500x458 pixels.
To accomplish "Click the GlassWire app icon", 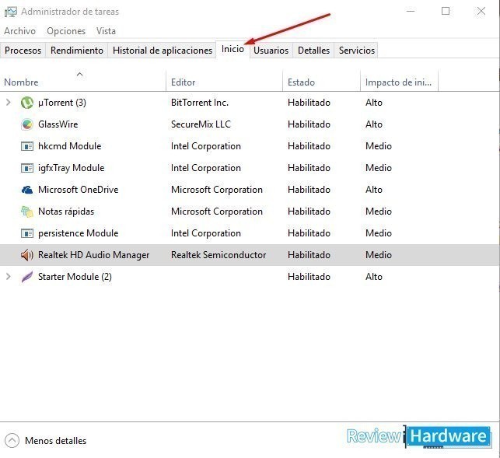I will point(27,124).
